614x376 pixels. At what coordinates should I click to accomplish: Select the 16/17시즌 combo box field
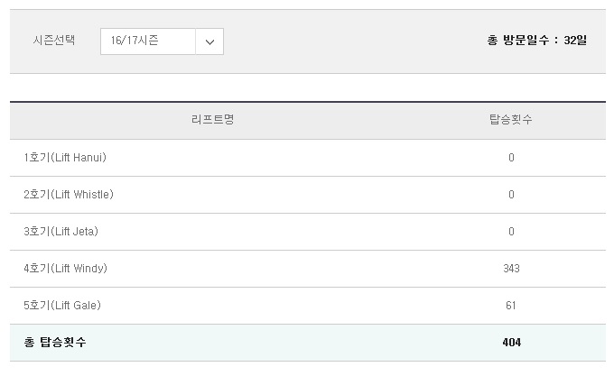point(162,41)
